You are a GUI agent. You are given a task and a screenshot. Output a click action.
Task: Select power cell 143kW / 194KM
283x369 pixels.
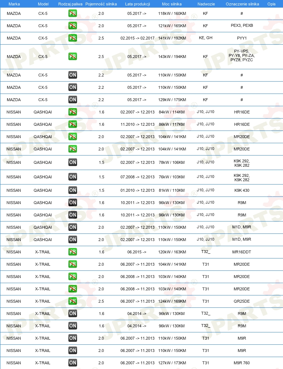click(172, 57)
